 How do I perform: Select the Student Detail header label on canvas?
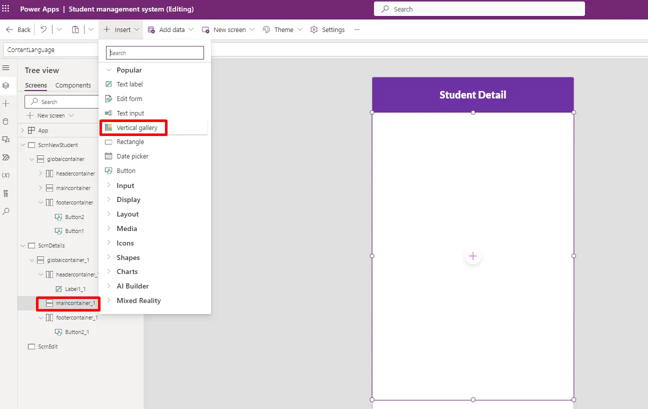coord(473,95)
